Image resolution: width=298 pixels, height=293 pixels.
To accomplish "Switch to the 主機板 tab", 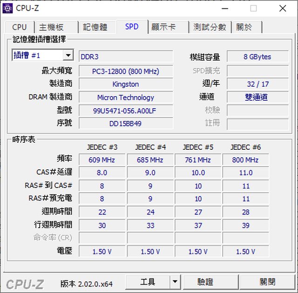I will point(51,27).
